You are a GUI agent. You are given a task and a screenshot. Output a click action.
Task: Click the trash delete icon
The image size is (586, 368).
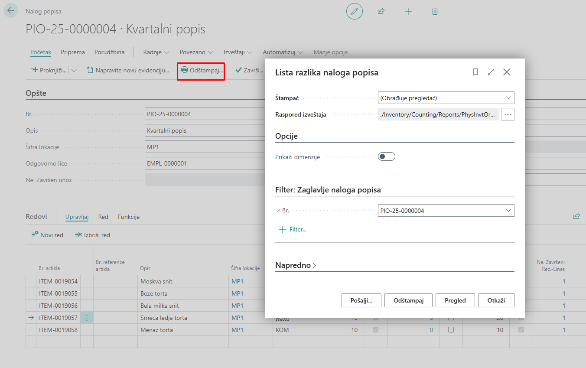tap(435, 11)
